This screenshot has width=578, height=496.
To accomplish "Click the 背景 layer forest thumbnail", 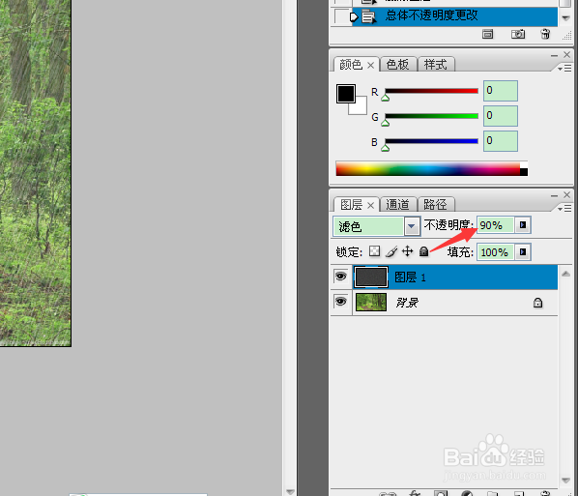I will click(371, 302).
